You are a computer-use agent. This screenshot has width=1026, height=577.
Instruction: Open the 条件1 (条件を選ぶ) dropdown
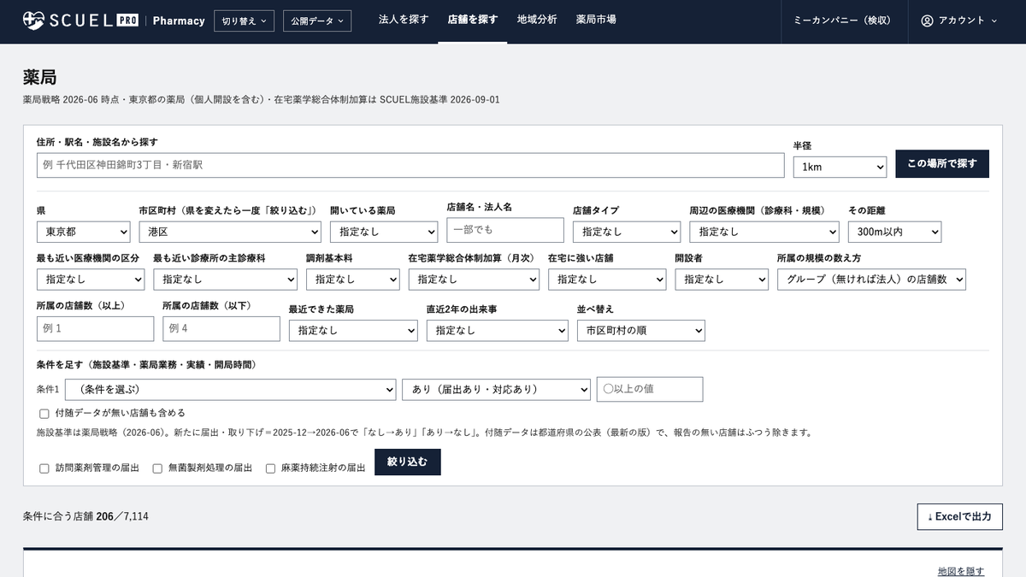point(231,390)
